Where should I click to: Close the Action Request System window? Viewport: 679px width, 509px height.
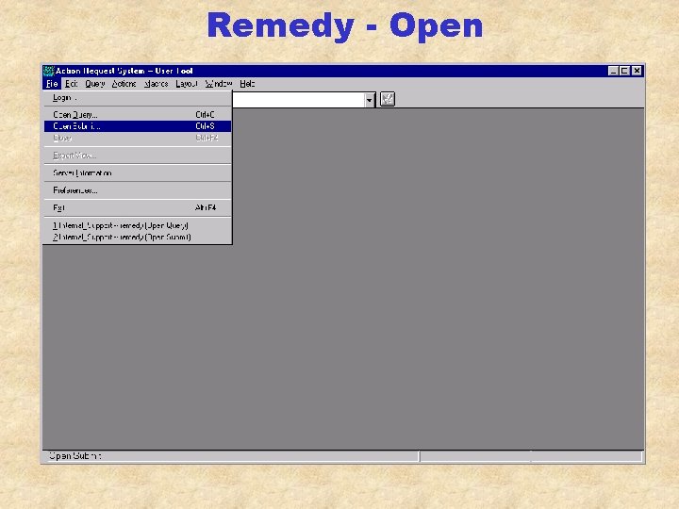pyautogui.click(x=637, y=71)
